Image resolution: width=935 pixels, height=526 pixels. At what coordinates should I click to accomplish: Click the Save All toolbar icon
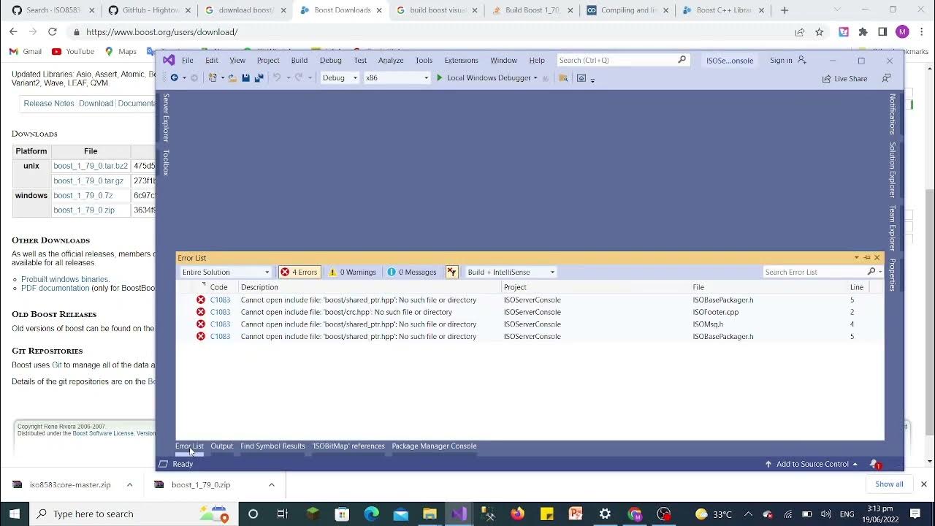tap(259, 77)
